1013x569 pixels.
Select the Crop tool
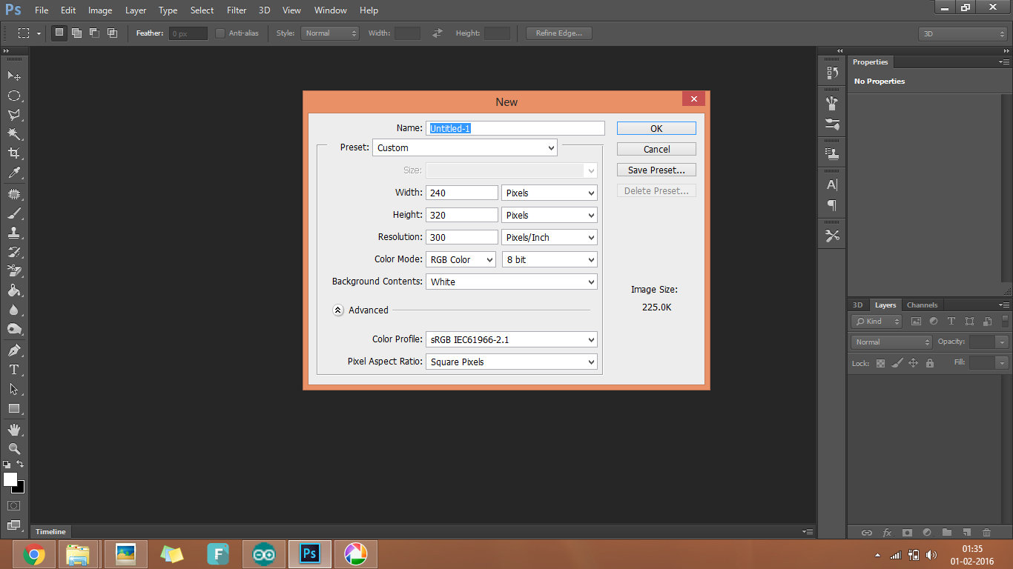click(14, 153)
